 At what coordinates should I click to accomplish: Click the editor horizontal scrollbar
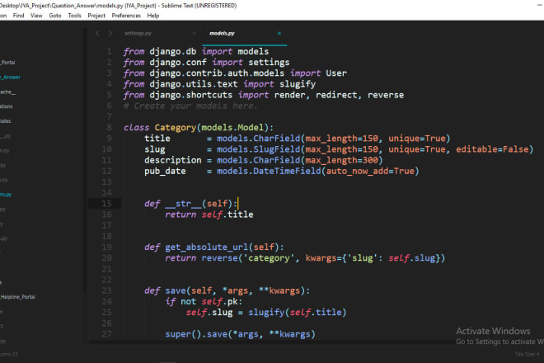coord(270,342)
